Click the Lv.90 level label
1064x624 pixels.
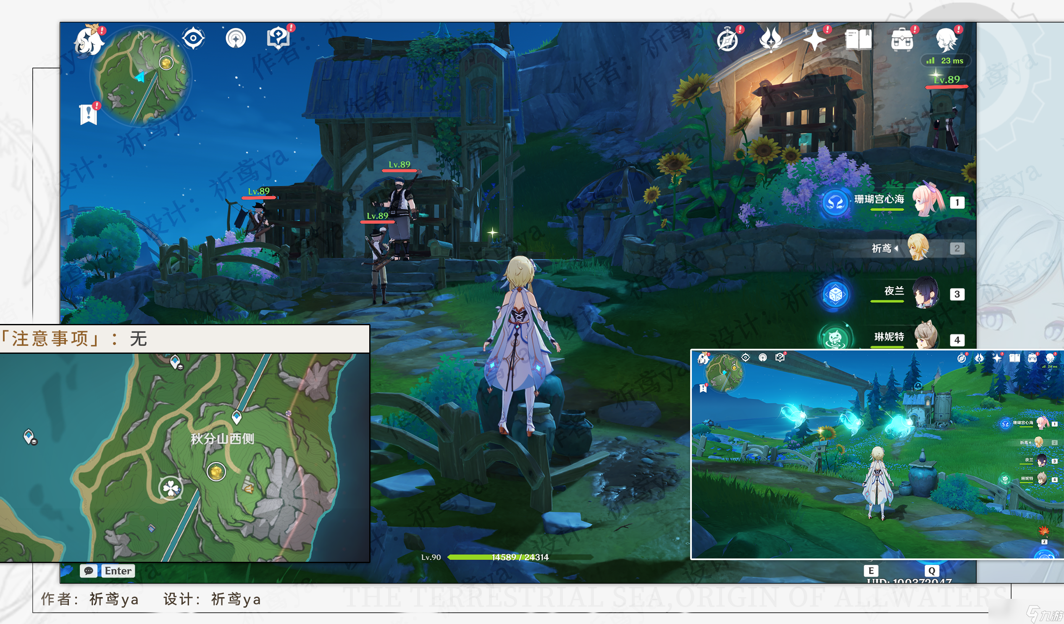coord(431,557)
